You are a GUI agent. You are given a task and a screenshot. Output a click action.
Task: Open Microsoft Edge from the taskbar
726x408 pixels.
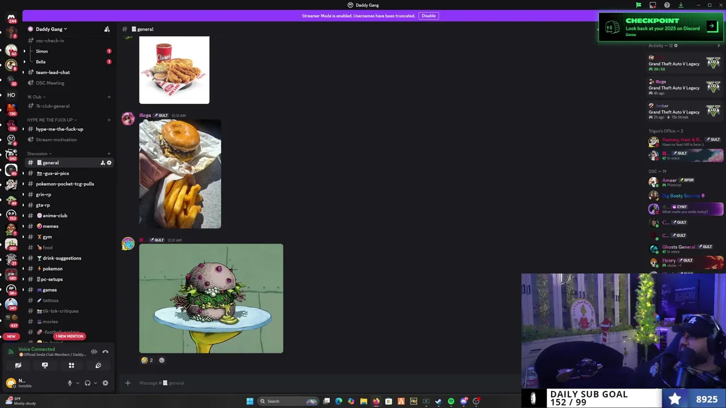[x=339, y=401]
